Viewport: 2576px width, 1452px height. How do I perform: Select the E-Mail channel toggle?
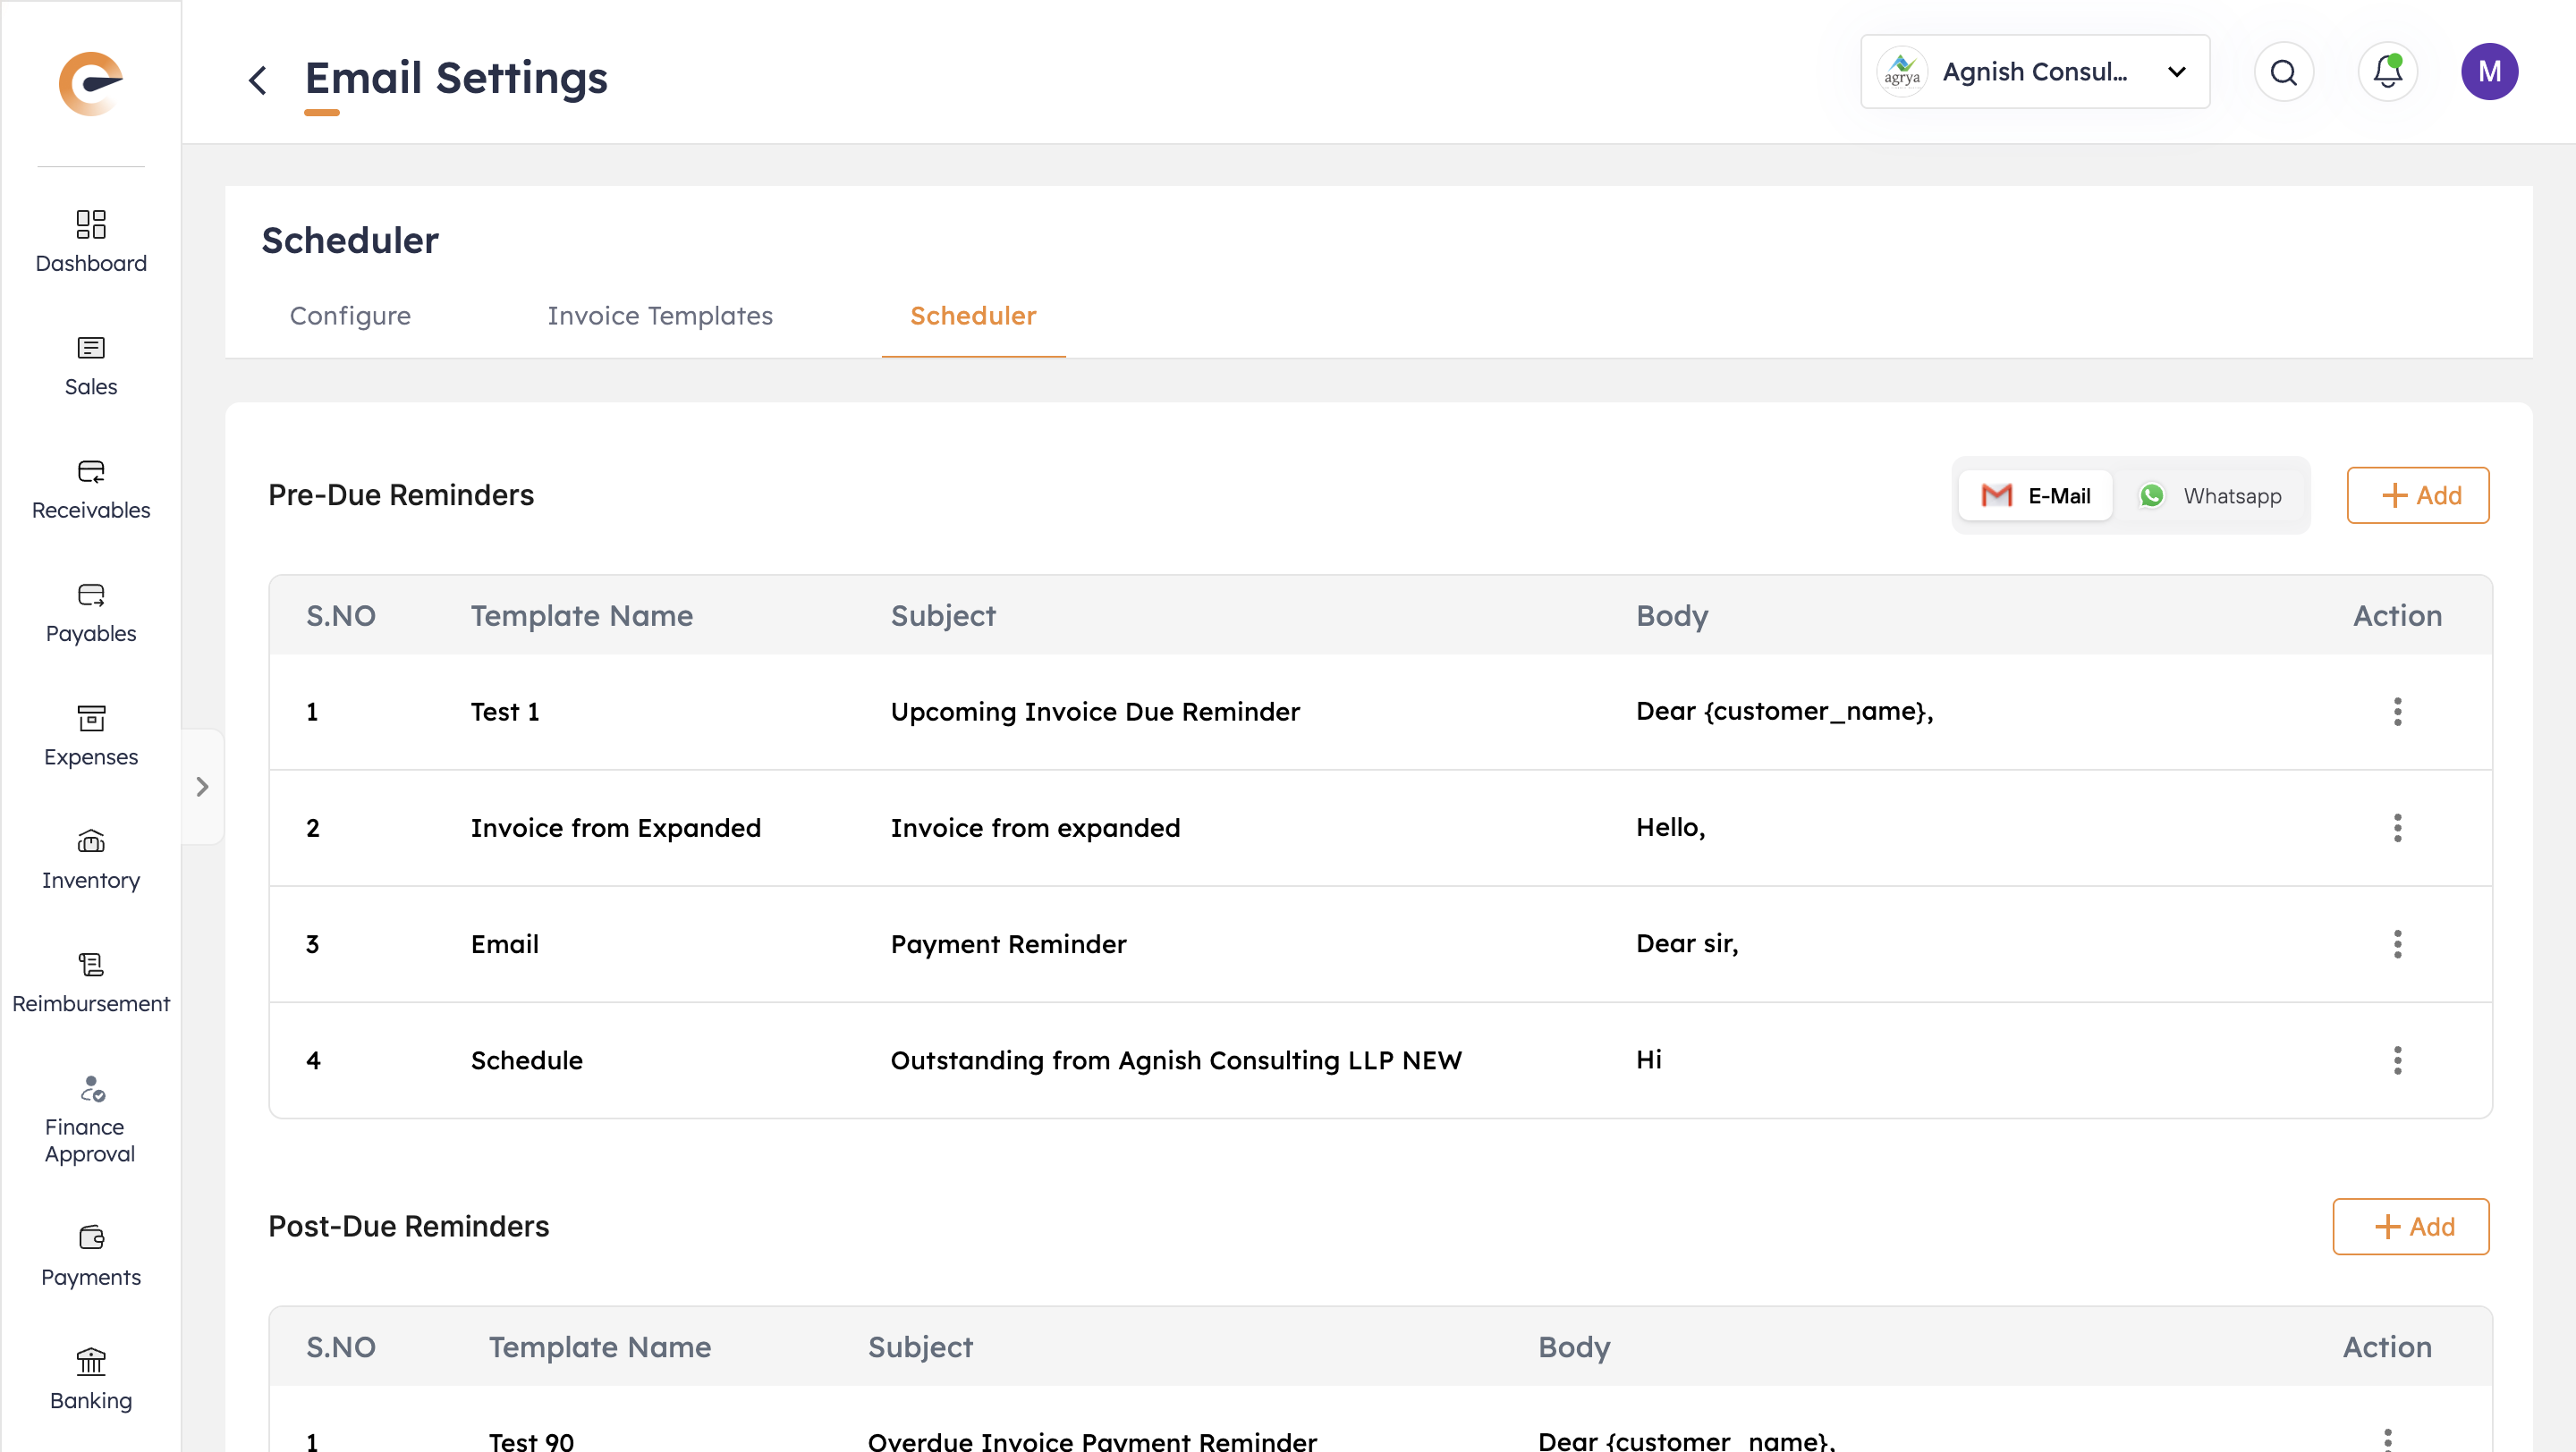[x=2035, y=495]
